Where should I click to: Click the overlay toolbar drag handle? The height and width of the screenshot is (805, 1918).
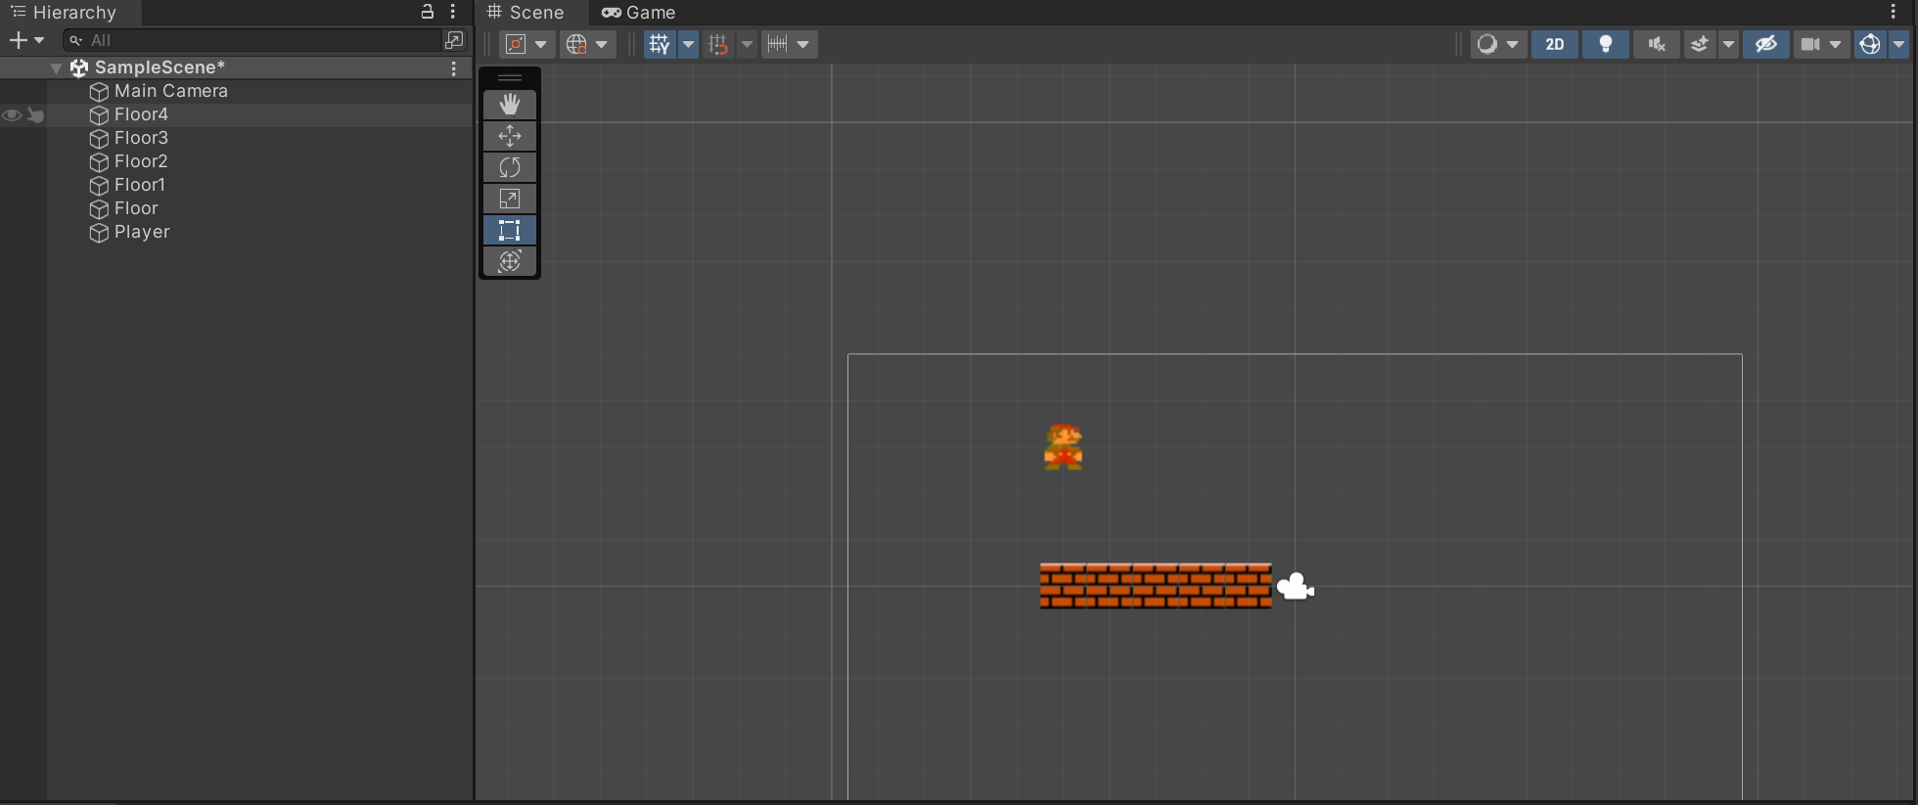click(510, 77)
